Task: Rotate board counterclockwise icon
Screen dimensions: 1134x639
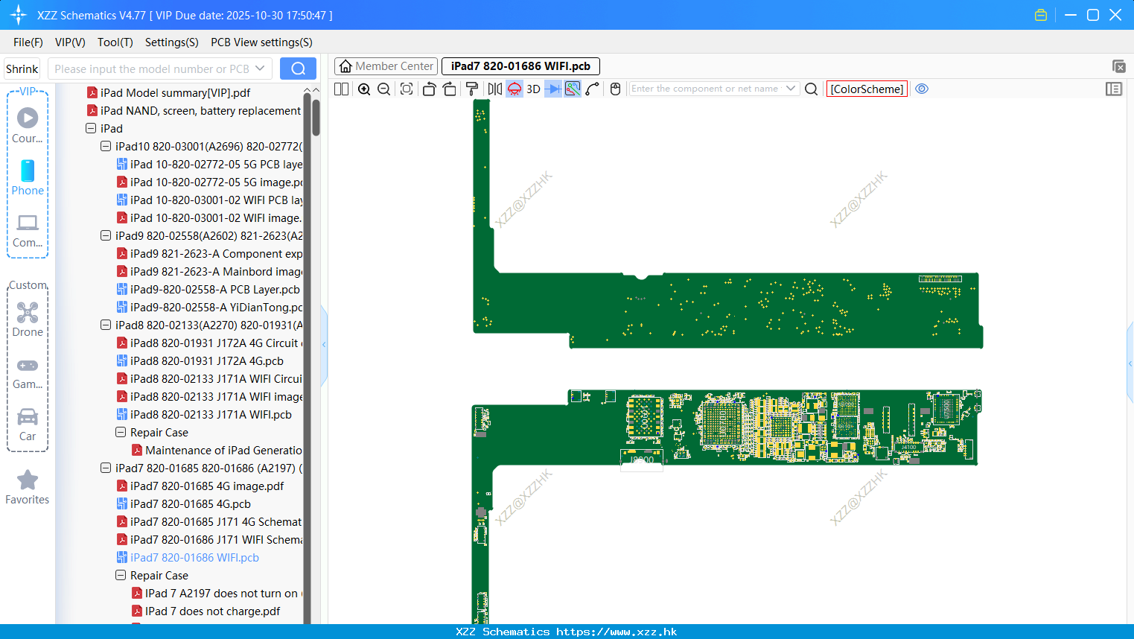Action: 429,89
